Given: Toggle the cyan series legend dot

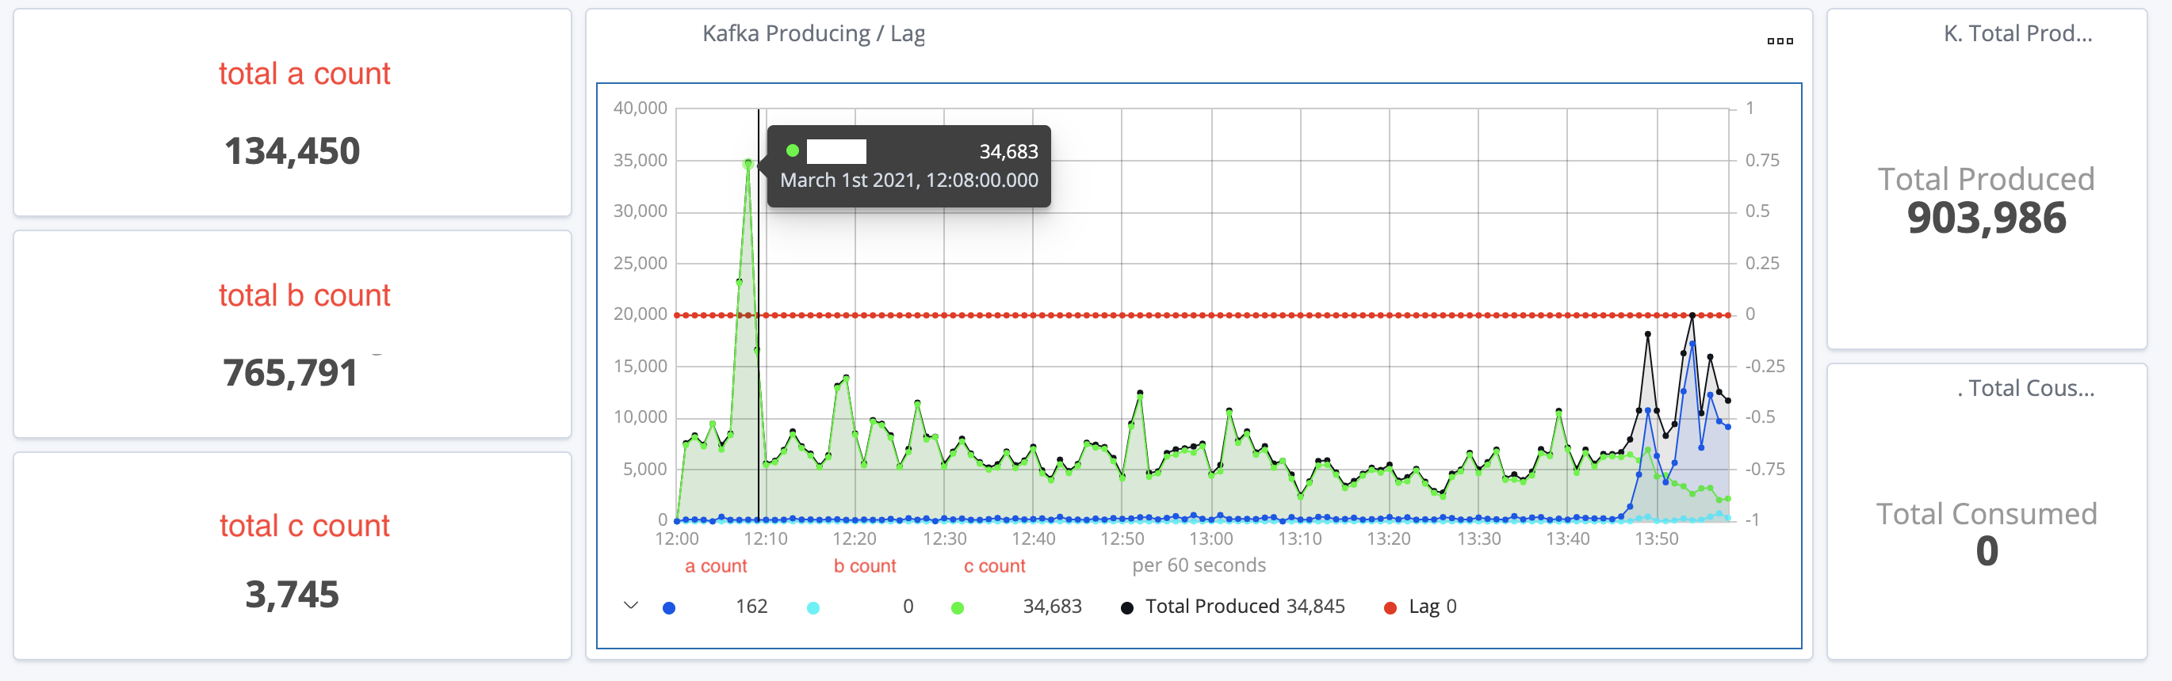Looking at the screenshot, I should [x=813, y=608].
